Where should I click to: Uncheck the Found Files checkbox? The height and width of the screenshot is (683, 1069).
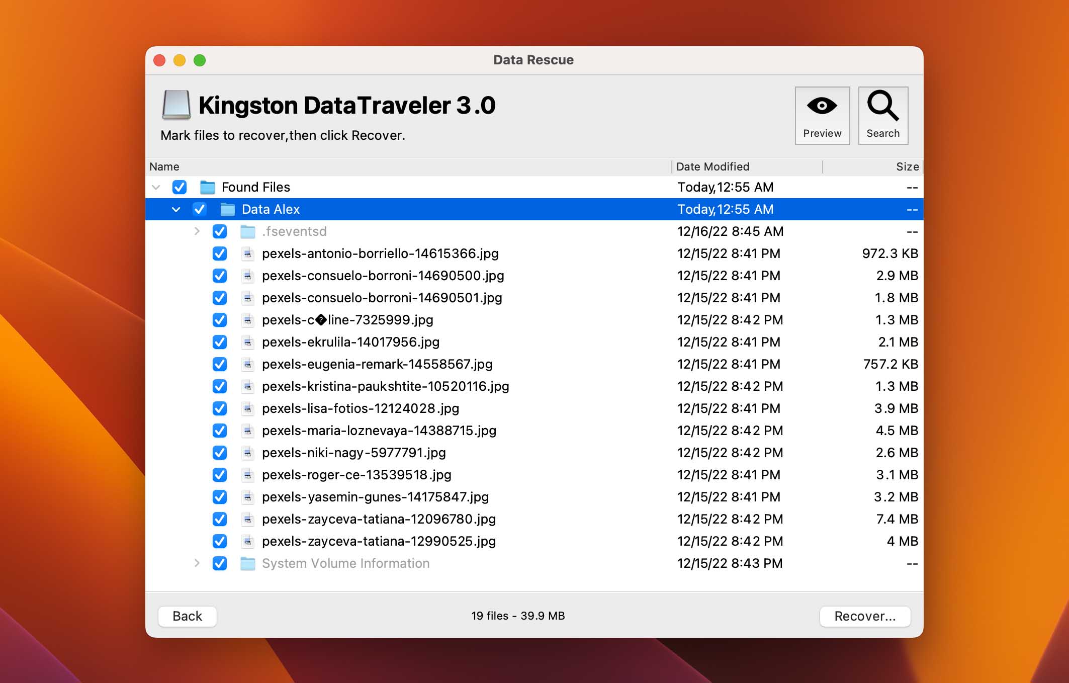pos(180,188)
